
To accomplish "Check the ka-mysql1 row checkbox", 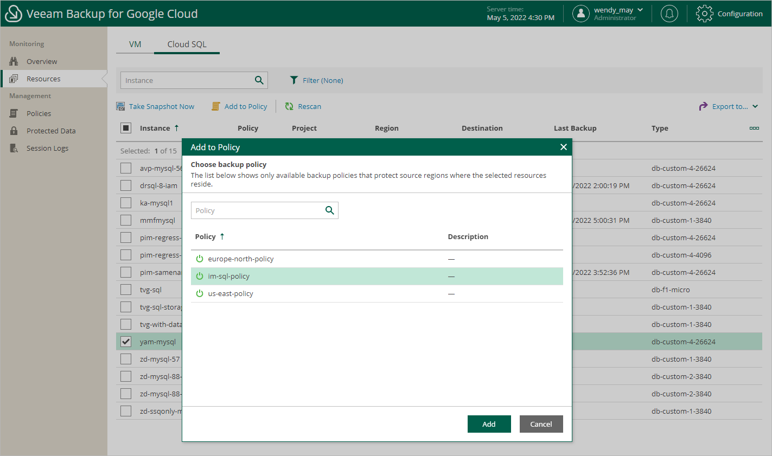I will (126, 203).
